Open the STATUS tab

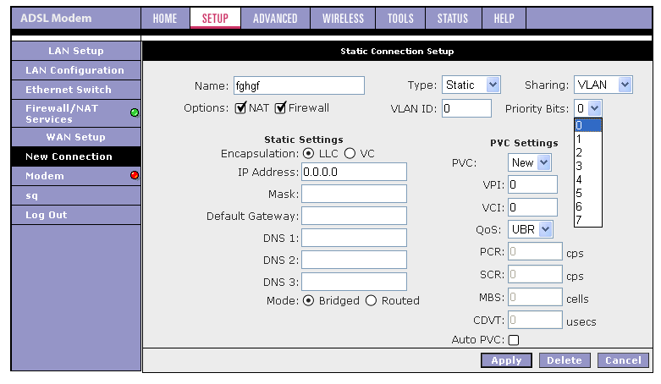[453, 18]
